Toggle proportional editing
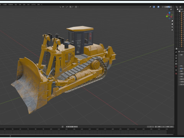 pos(76,7)
